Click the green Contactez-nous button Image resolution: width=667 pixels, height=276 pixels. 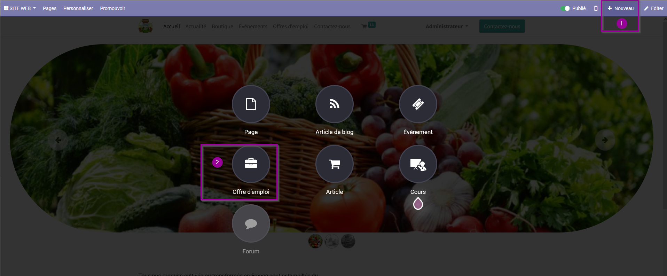click(502, 26)
